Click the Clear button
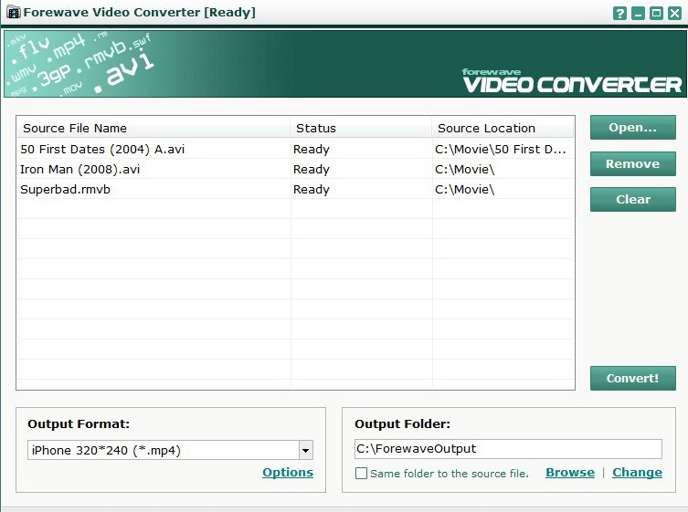Screen dimensions: 688x512 point(632,200)
